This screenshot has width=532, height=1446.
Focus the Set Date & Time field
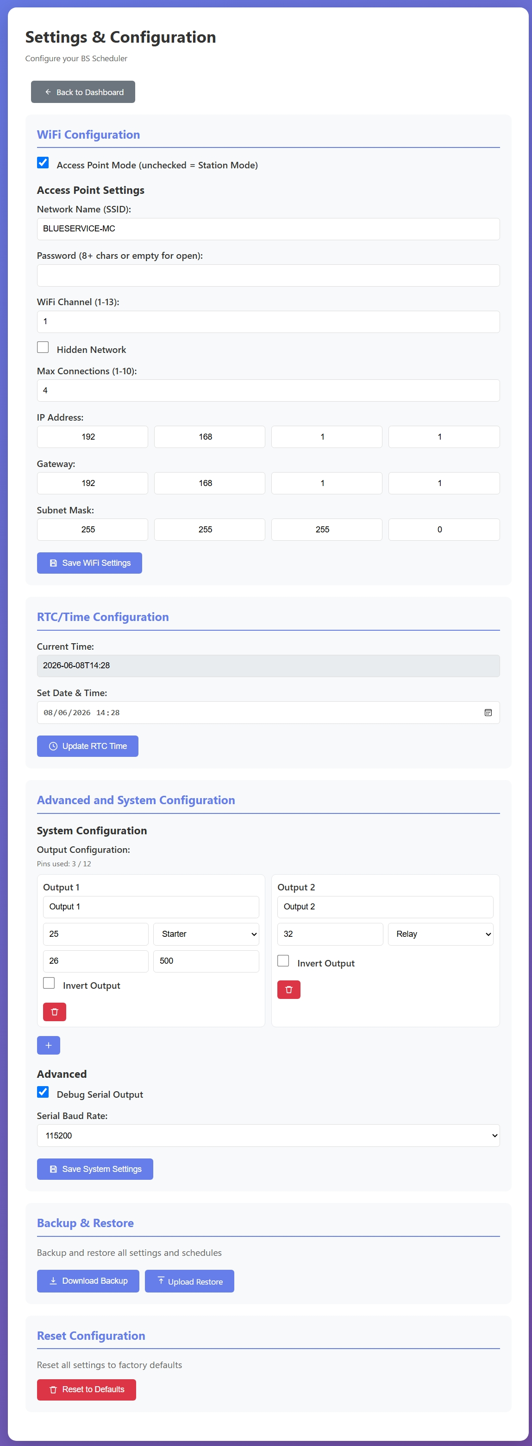[268, 712]
